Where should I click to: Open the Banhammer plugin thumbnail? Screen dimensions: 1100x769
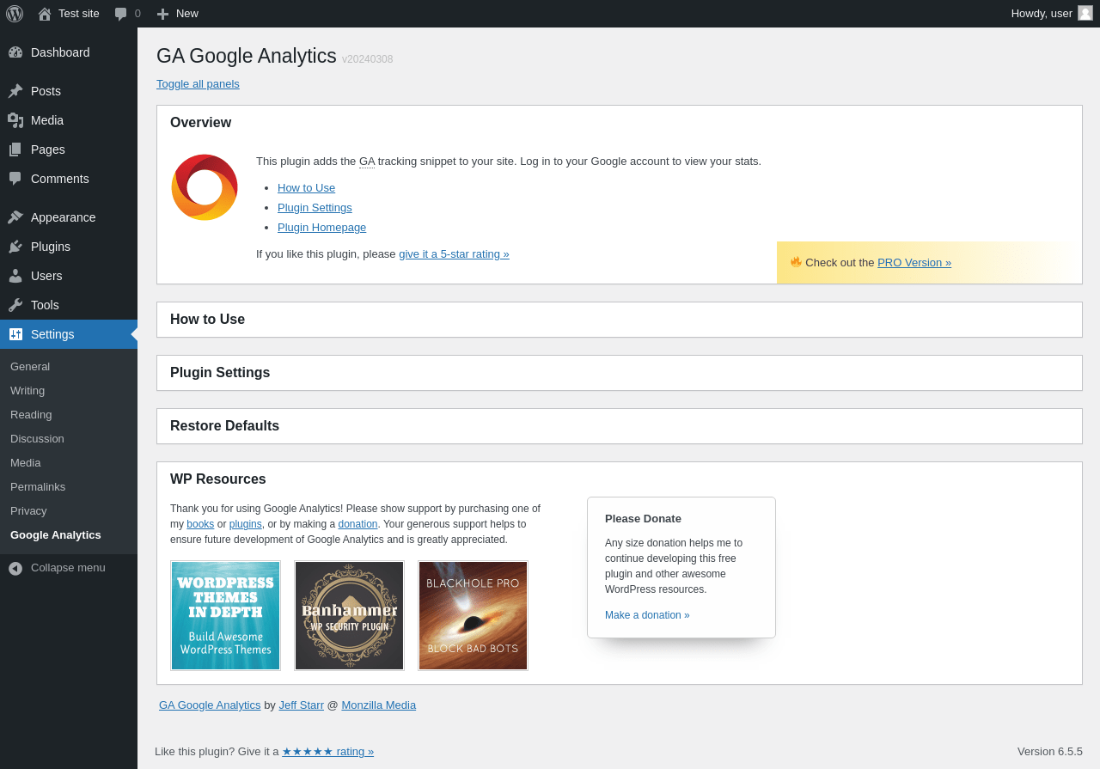pos(349,615)
